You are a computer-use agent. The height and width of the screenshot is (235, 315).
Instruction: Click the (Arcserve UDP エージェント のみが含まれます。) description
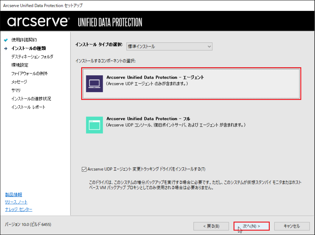(x=147, y=84)
